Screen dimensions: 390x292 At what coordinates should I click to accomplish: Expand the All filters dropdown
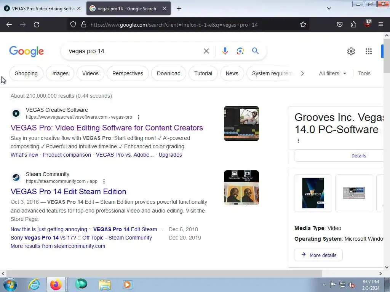pyautogui.click(x=332, y=73)
